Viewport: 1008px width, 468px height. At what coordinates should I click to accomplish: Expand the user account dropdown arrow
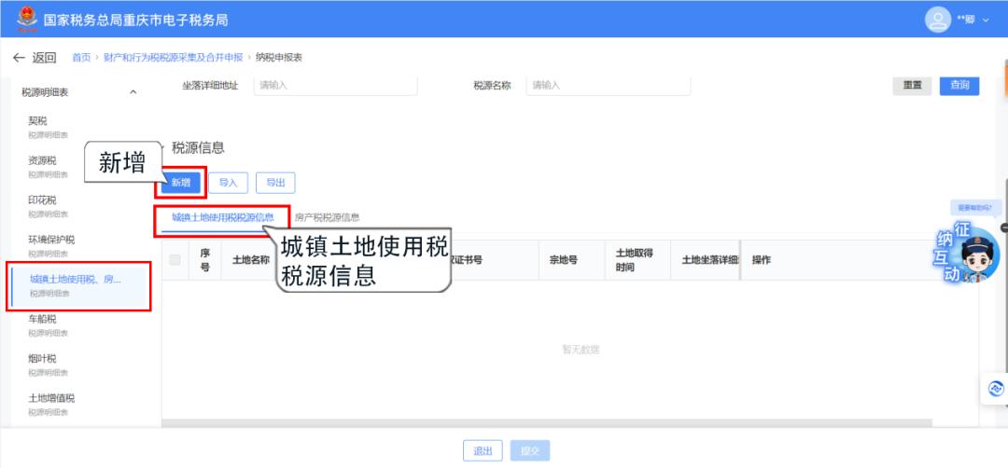[986, 21]
